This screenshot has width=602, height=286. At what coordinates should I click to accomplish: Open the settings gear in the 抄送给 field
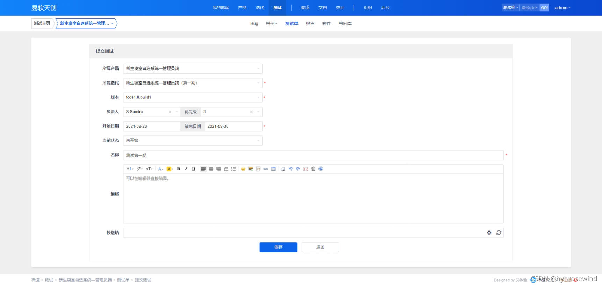pyautogui.click(x=489, y=233)
